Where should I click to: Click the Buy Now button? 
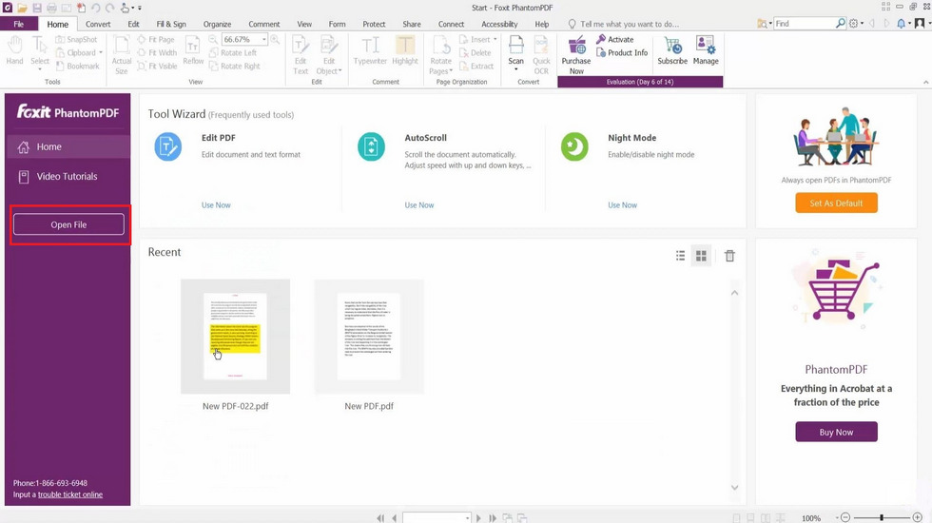[836, 432]
